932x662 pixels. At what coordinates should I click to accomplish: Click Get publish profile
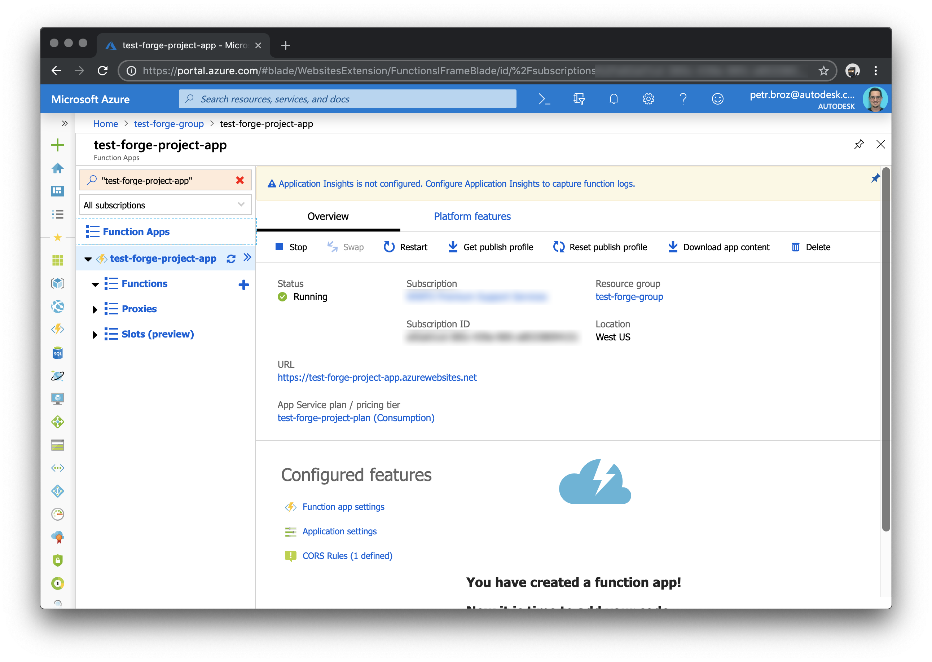(x=490, y=247)
